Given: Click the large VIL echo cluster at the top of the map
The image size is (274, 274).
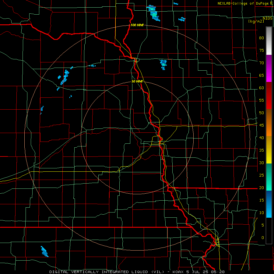Looking at the screenshot, I should 153,13.
